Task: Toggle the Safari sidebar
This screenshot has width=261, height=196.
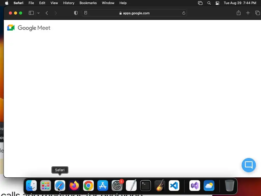Action: coord(31,13)
